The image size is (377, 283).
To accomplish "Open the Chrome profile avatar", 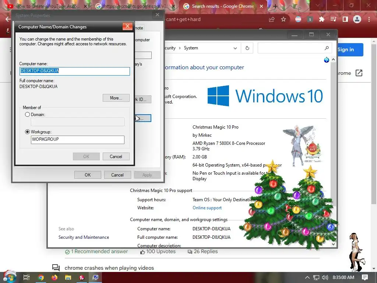I will point(357,19).
